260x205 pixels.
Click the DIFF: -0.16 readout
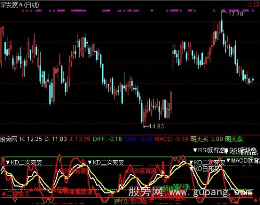point(107,139)
